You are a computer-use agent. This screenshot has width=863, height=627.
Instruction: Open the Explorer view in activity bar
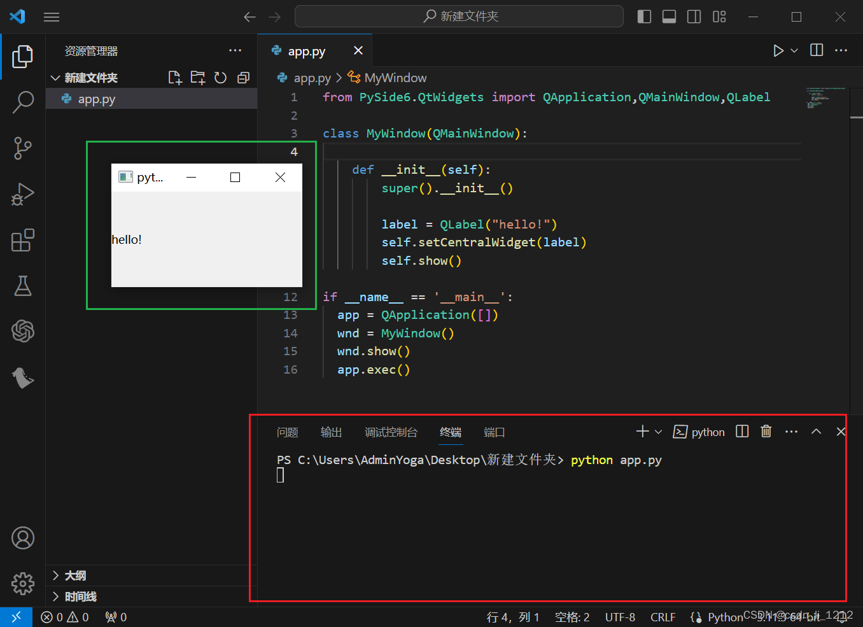coord(23,57)
